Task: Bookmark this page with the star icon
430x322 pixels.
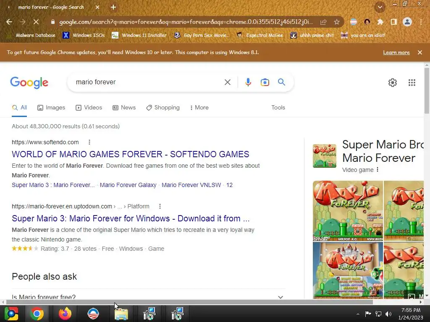Action: point(337,22)
